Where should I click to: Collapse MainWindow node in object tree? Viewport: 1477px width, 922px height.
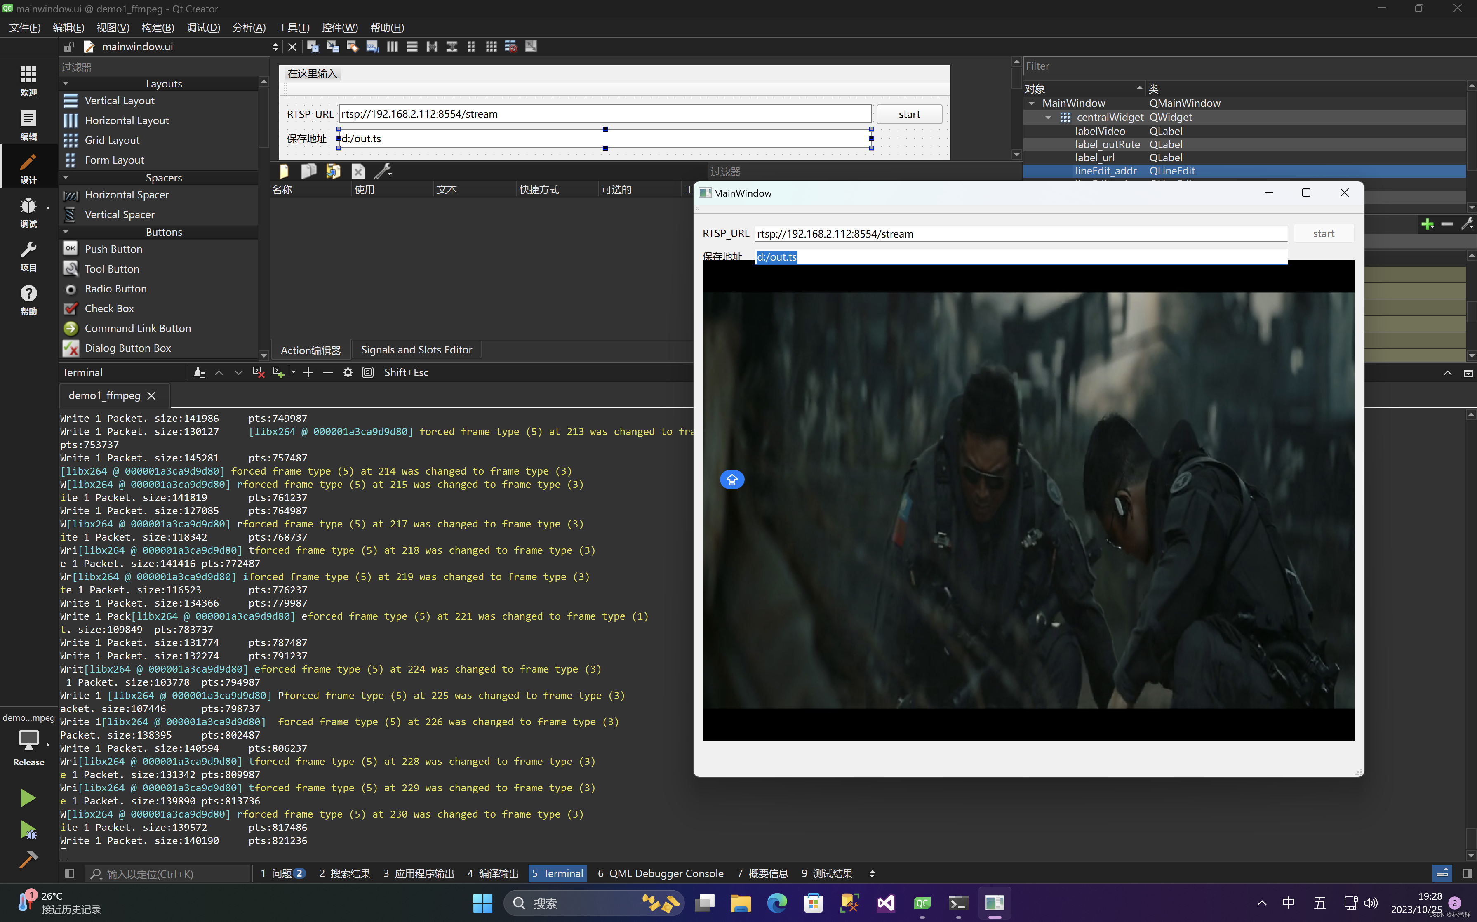(1031, 103)
